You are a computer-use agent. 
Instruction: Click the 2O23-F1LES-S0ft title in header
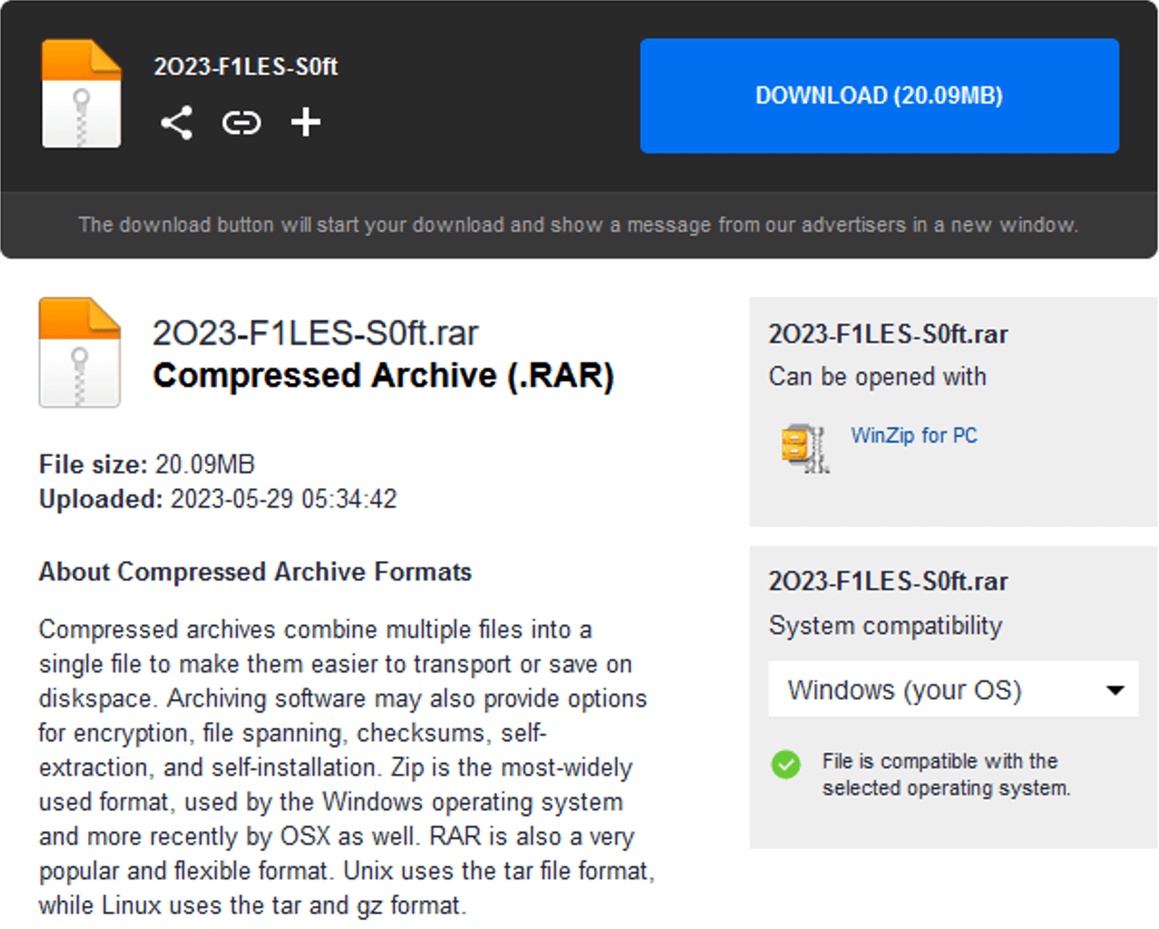click(246, 67)
